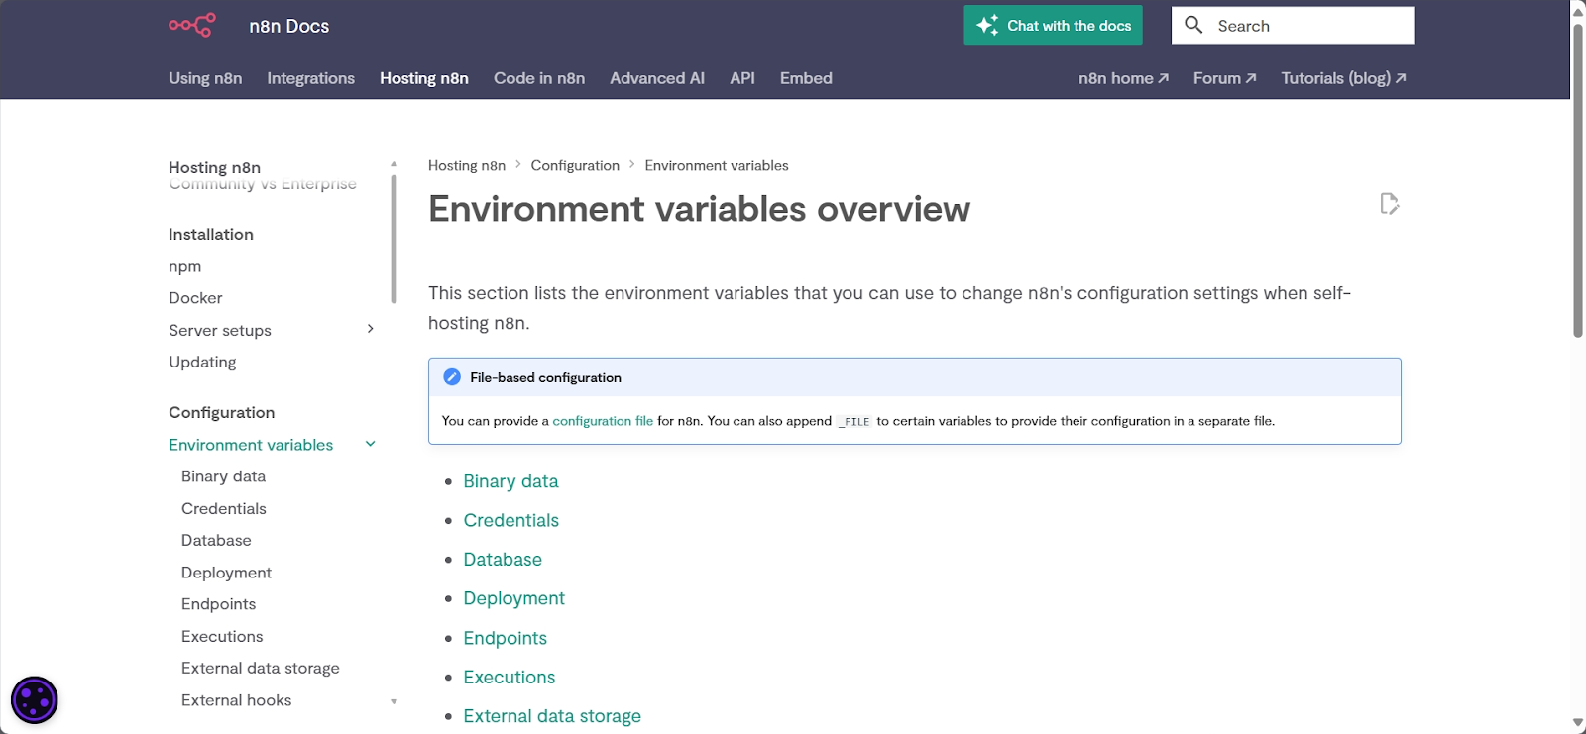Viewport: 1586px width, 734px height.
Task: Open the External data storage list link
Action: [552, 716]
